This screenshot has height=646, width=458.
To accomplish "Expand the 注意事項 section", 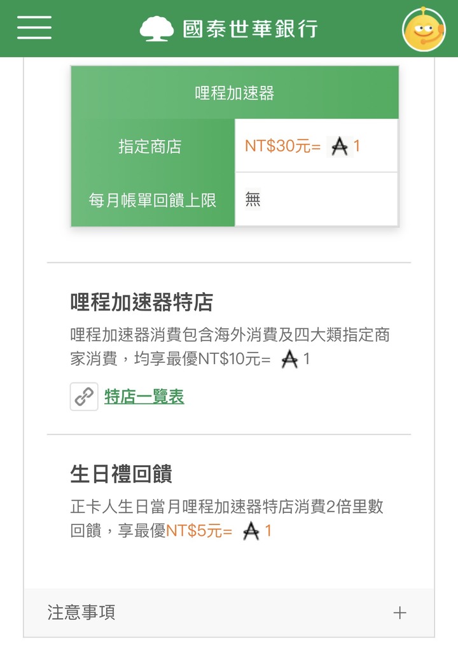I will pos(229,613).
